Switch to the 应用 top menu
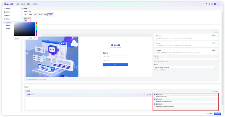 (18, 4)
